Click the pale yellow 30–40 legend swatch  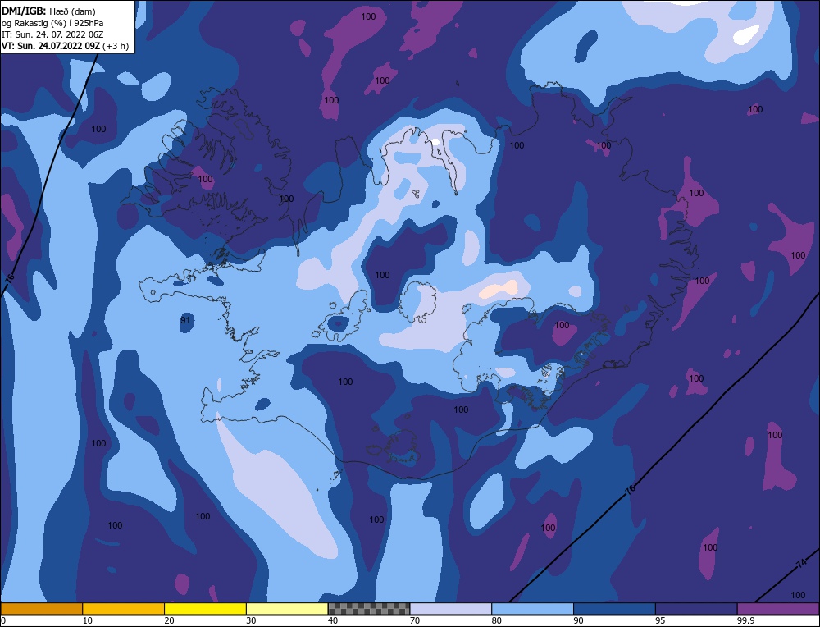287,609
